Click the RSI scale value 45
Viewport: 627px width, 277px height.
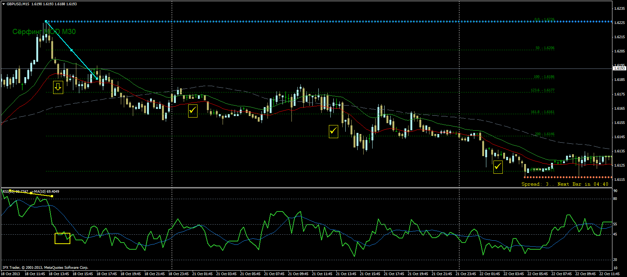point(615,234)
